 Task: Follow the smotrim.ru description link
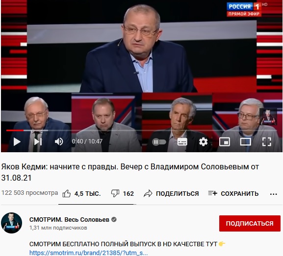[x=88, y=253]
